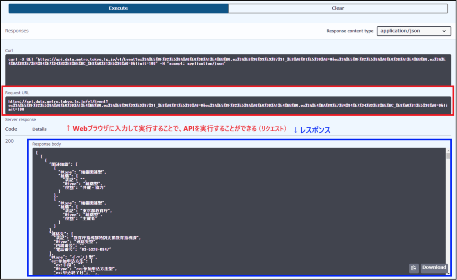Click the Response body label

[46, 144]
